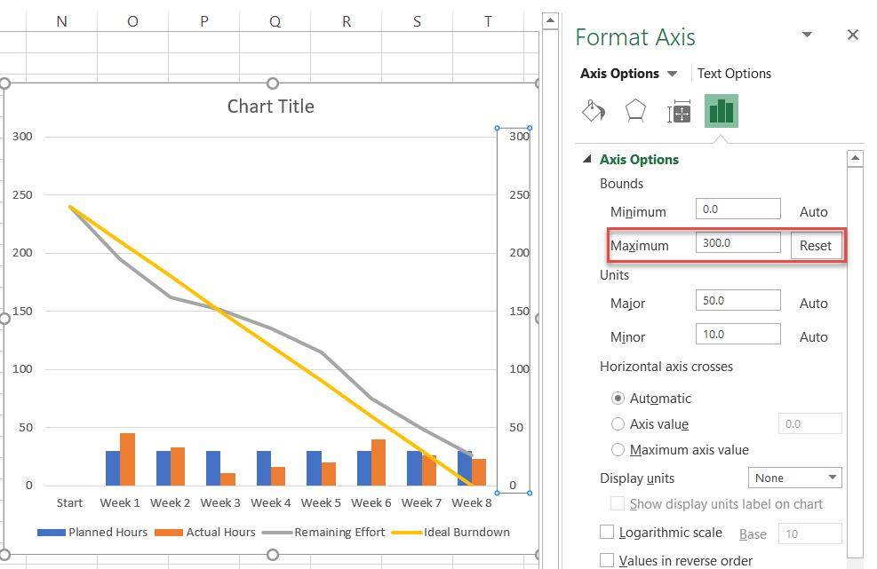Switch to Text Options
The image size is (877, 569).
(734, 74)
